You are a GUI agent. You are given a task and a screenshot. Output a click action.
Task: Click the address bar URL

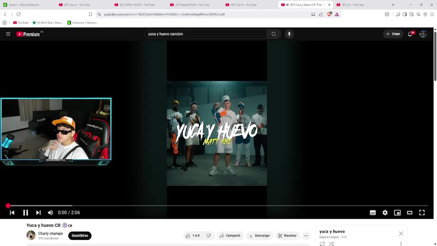click(164, 14)
